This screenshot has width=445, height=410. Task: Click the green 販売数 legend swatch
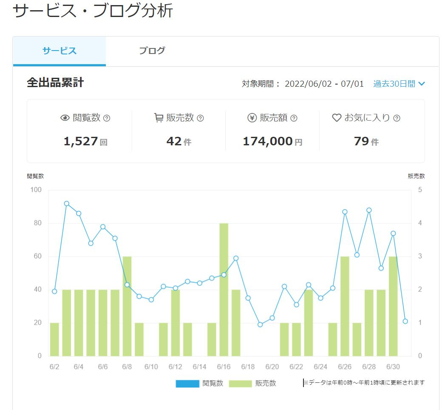[x=240, y=384]
